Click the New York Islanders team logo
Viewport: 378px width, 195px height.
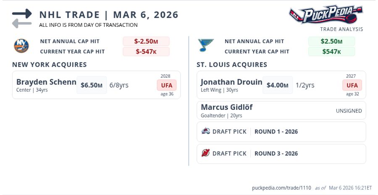(x=21, y=46)
